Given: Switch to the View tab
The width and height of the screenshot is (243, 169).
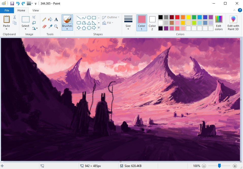Looking at the screenshot, I should (36, 10).
